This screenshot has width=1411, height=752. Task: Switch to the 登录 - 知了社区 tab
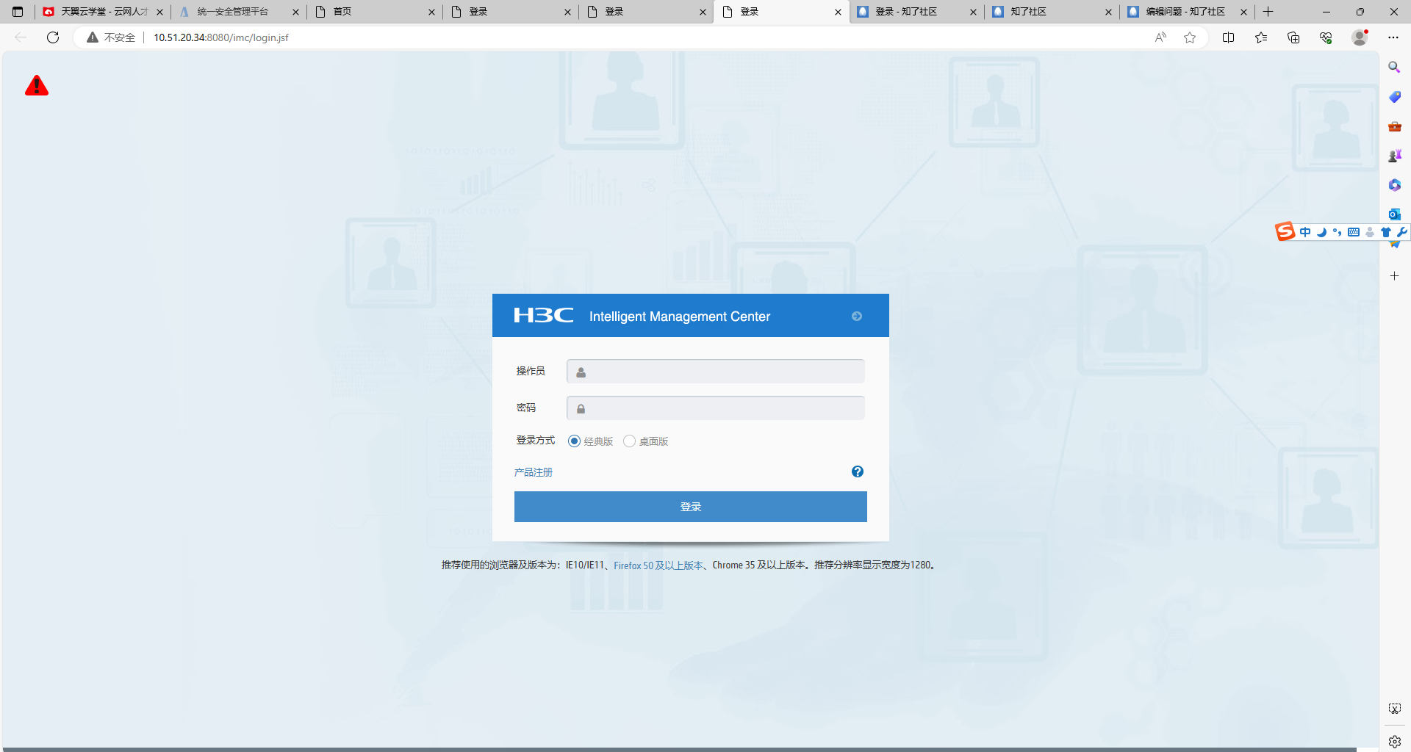click(x=916, y=12)
